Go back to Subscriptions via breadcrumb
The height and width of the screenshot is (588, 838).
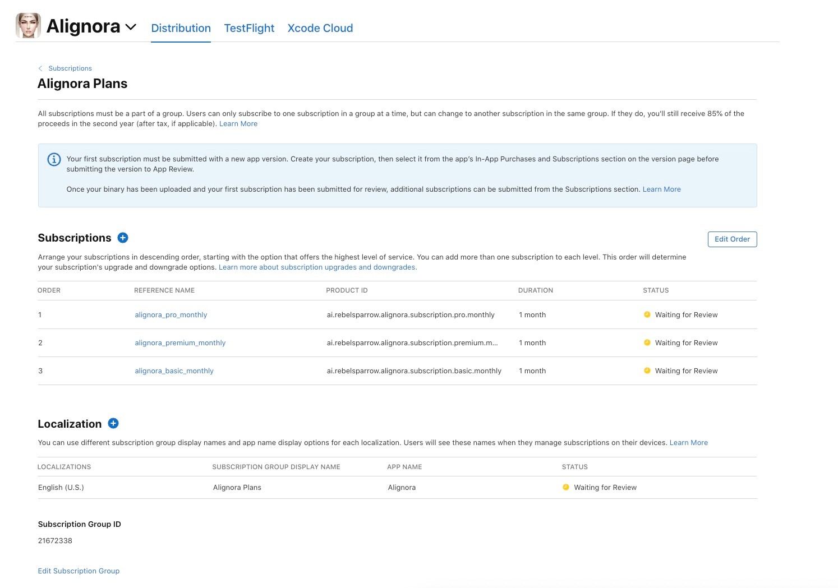pos(70,68)
